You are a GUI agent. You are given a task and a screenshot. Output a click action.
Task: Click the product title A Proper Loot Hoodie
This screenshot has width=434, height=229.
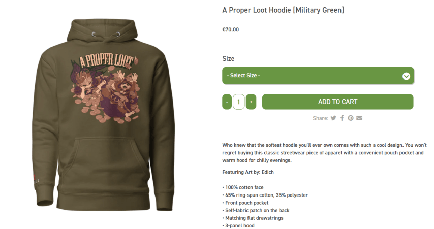(283, 10)
